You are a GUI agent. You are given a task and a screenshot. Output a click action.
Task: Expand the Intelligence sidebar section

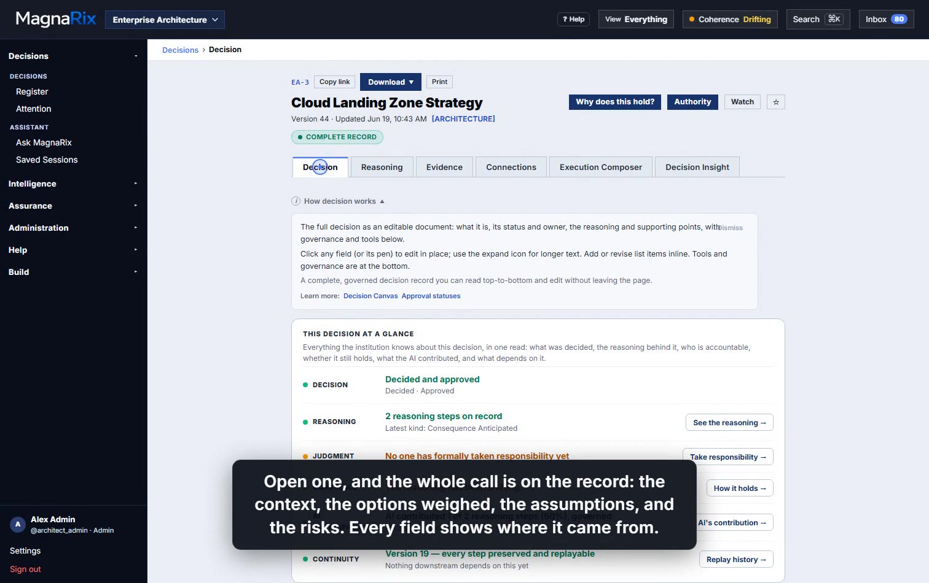click(x=73, y=183)
